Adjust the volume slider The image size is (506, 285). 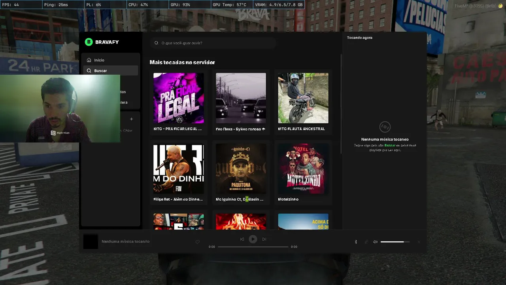[x=395, y=242]
